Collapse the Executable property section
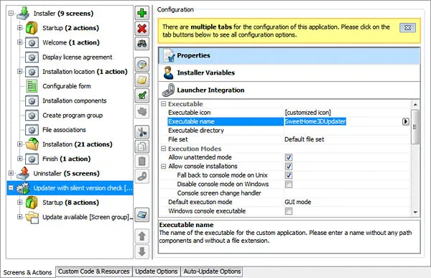The image size is (431, 278). 164,104
